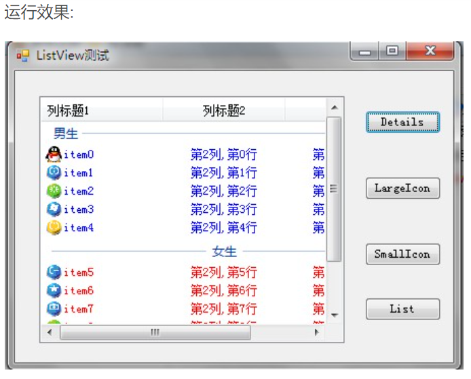This screenshot has height=379, width=471.
Task: Switch to List view
Action: (402, 308)
